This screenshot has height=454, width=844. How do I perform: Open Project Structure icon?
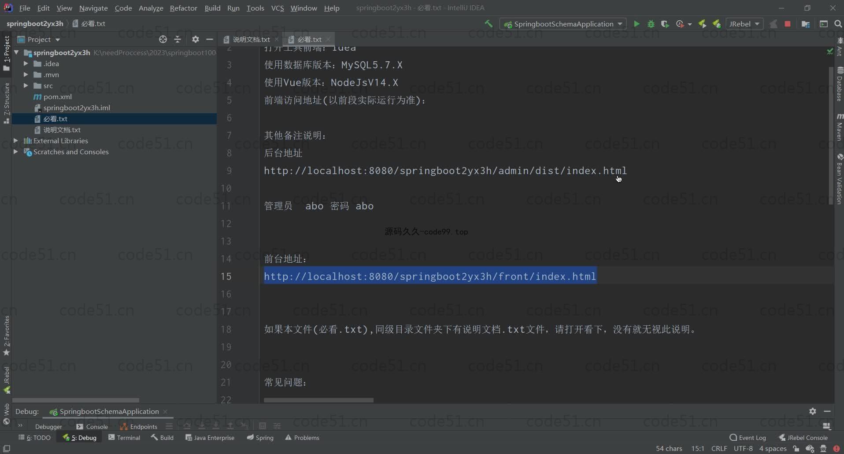(x=806, y=24)
